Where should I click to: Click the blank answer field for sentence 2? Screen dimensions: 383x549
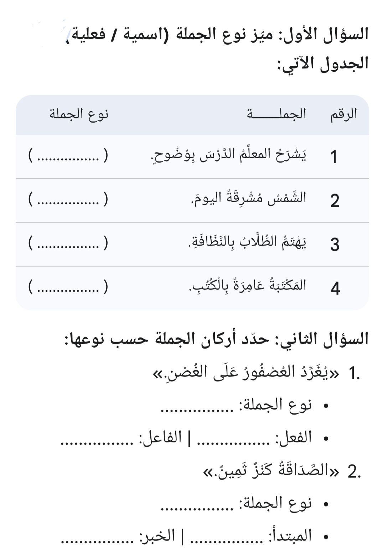point(68,199)
